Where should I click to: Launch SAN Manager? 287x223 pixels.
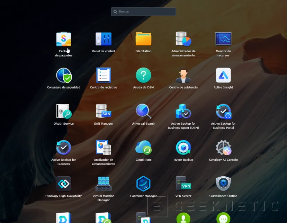(104, 111)
